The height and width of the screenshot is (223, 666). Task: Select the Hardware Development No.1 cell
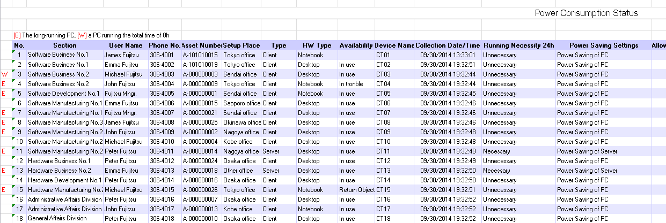65,180
